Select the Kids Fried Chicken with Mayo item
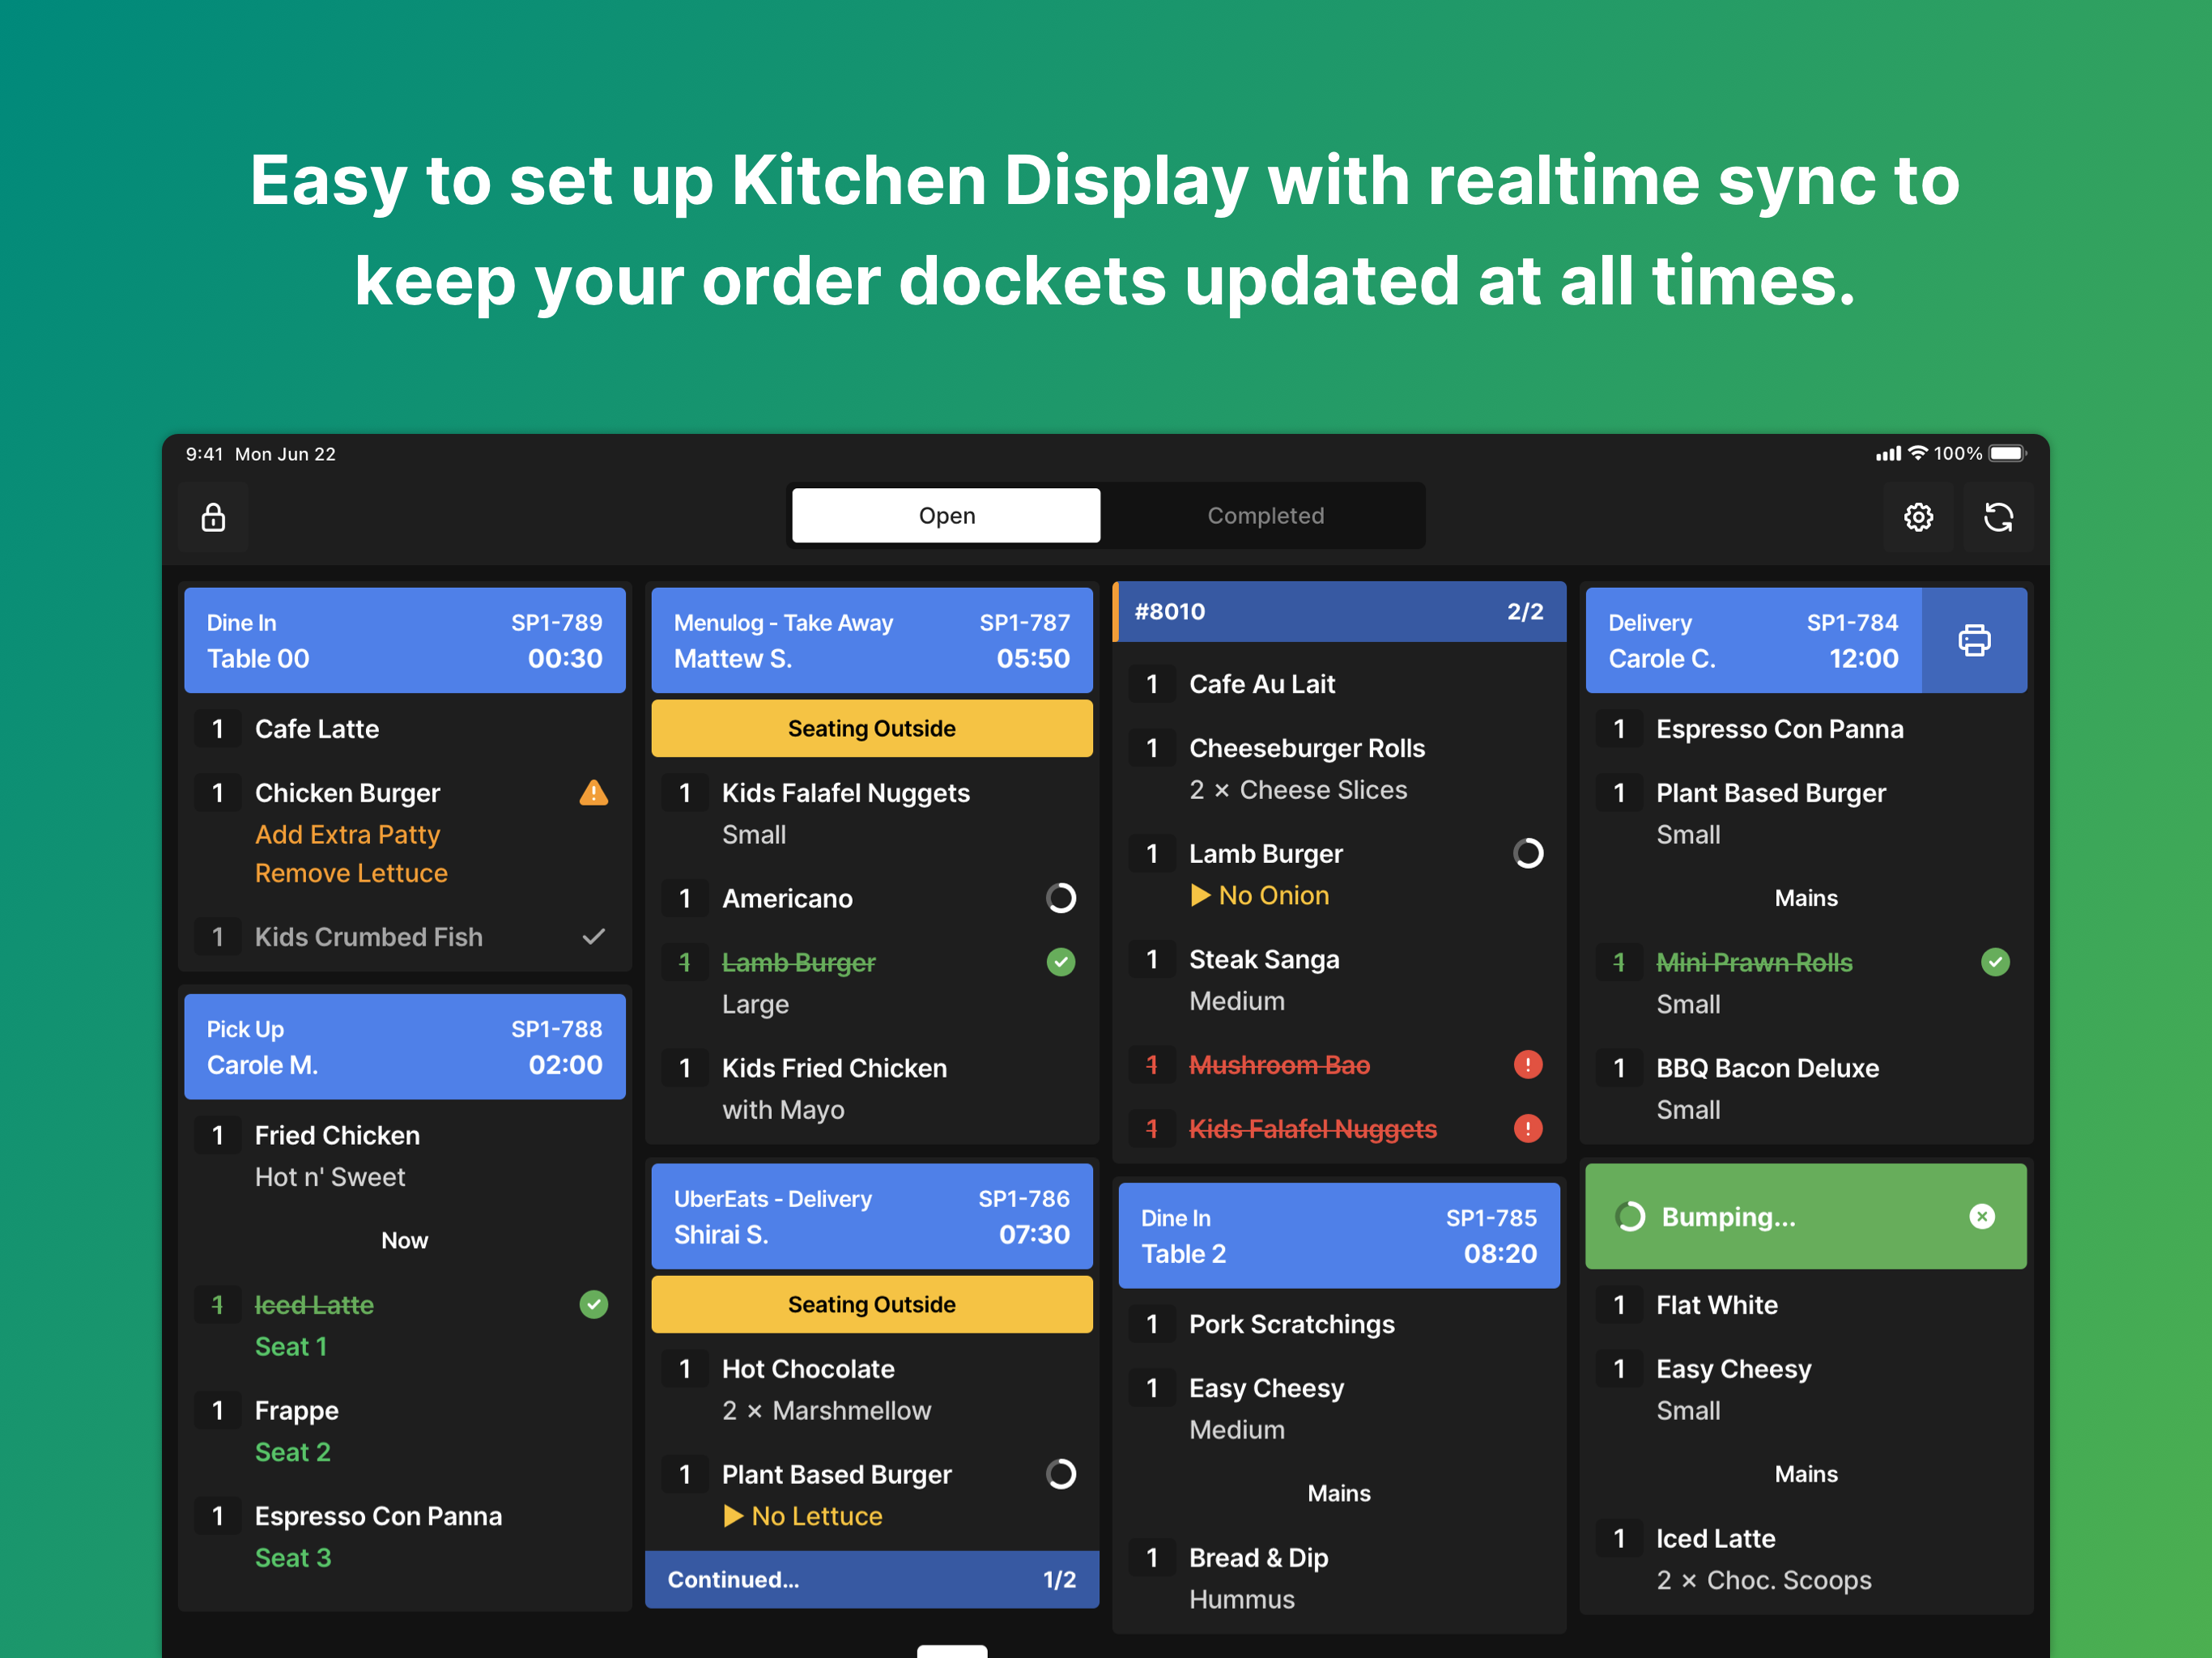The width and height of the screenshot is (2212, 1658). 872,1089
